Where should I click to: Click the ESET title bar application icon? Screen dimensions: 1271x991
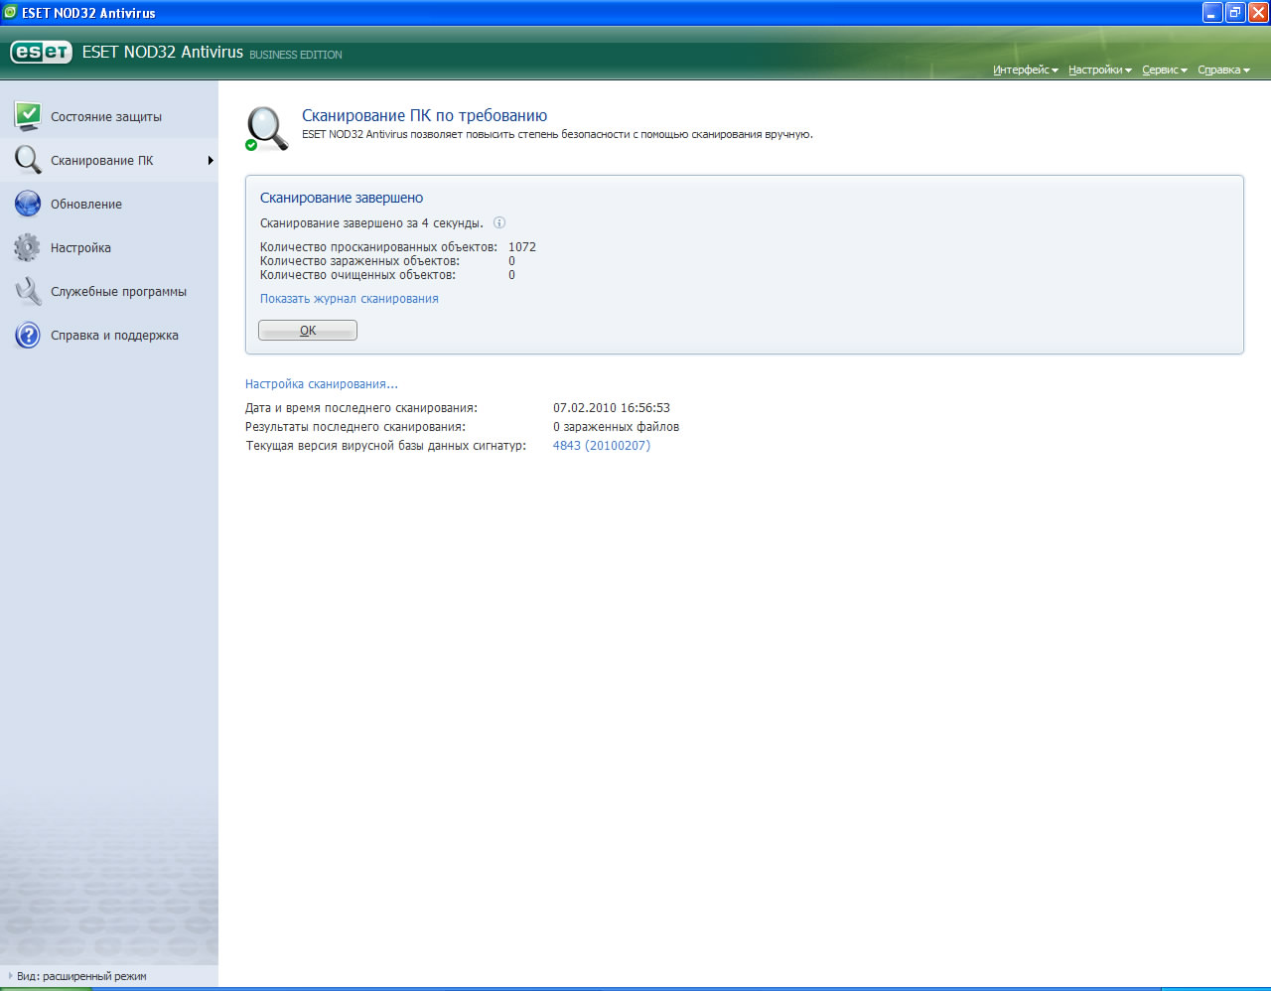pyautogui.click(x=10, y=12)
